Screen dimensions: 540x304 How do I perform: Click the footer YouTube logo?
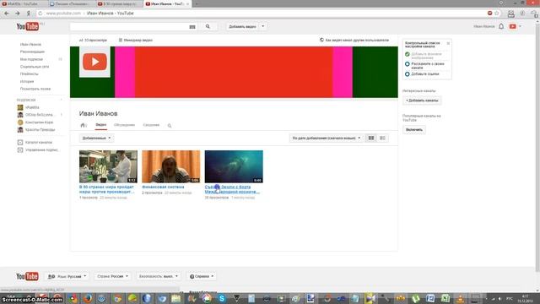coord(27,276)
